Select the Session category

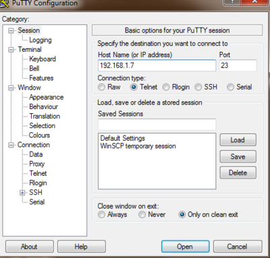click(29, 30)
